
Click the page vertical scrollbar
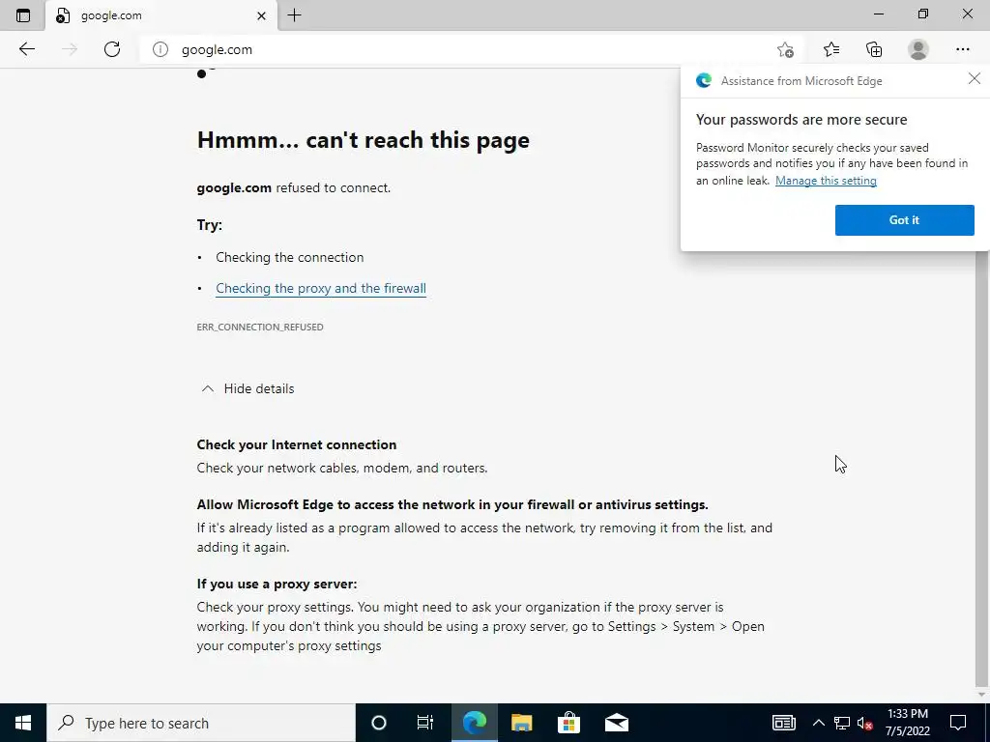pos(982,471)
